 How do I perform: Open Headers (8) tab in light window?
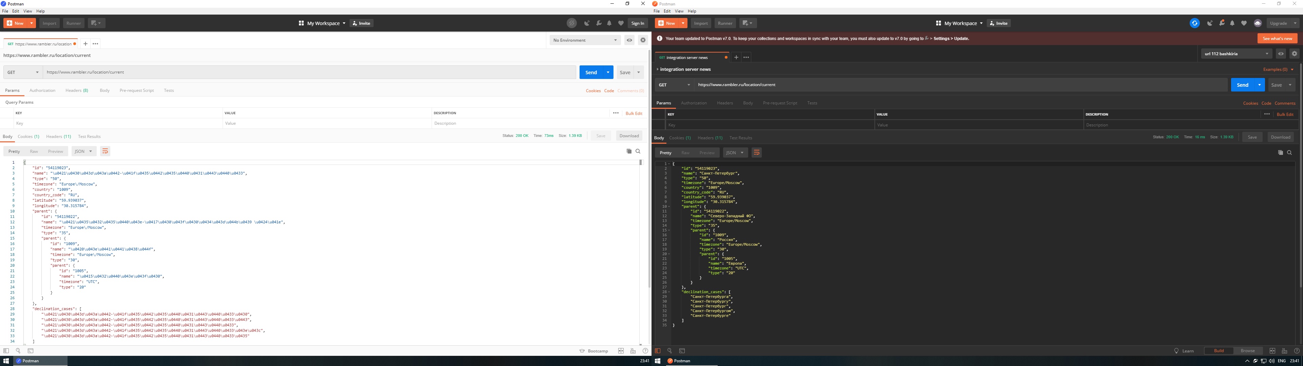tap(76, 90)
